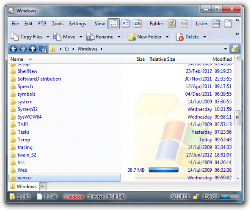The height and width of the screenshot is (211, 251).
Task: Open the Tools menu
Action: tap(58, 24)
